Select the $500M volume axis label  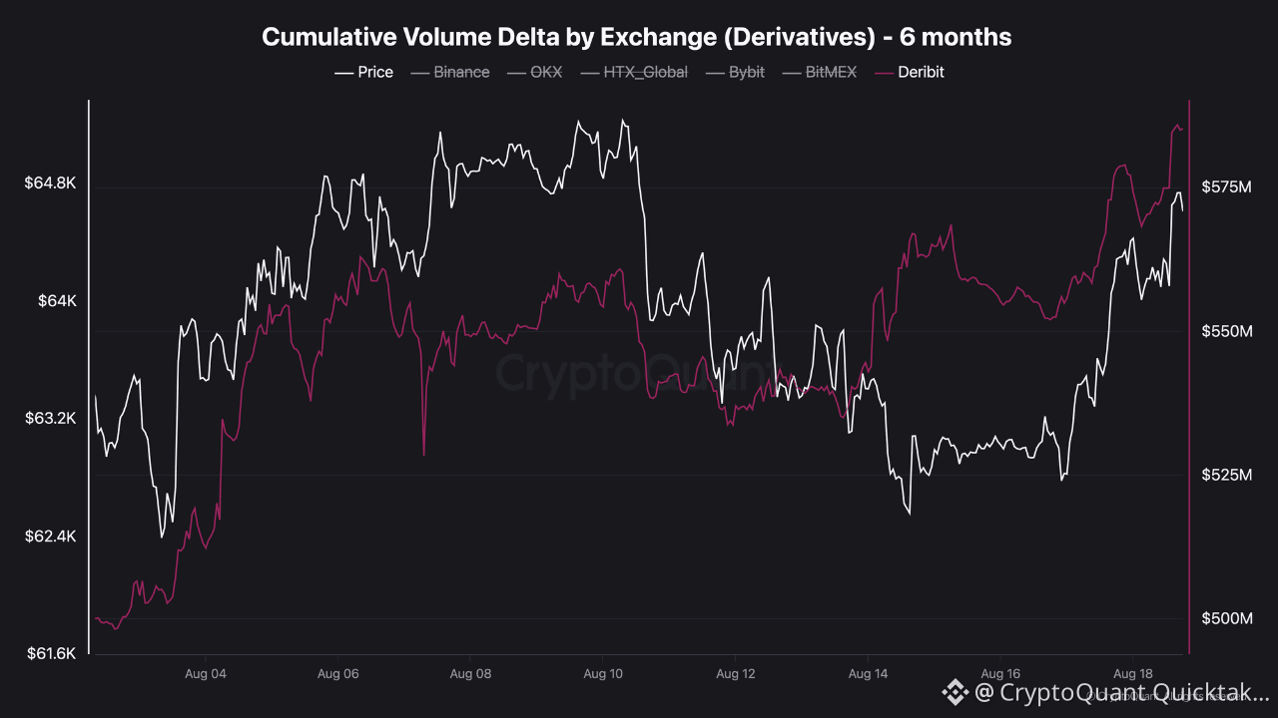(x=1227, y=618)
